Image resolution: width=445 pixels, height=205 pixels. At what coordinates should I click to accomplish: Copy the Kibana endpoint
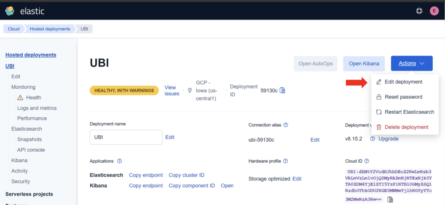[x=146, y=186]
